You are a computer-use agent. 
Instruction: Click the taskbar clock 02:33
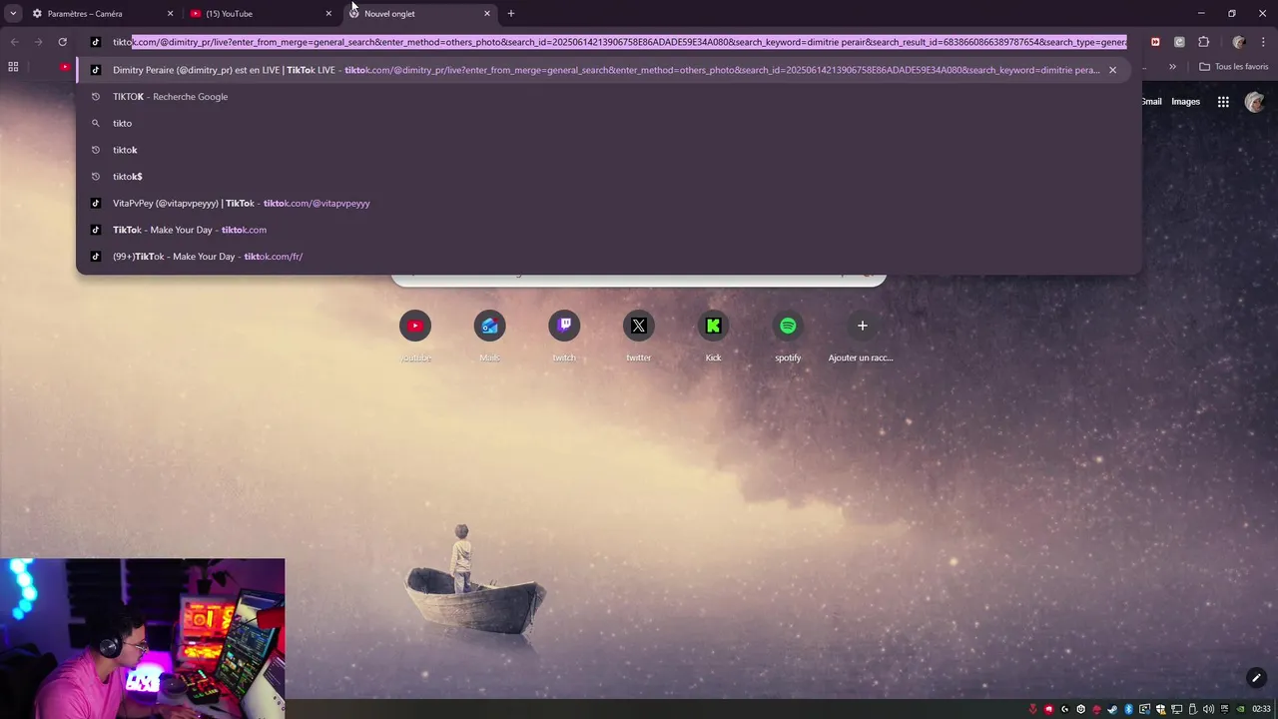1261,709
